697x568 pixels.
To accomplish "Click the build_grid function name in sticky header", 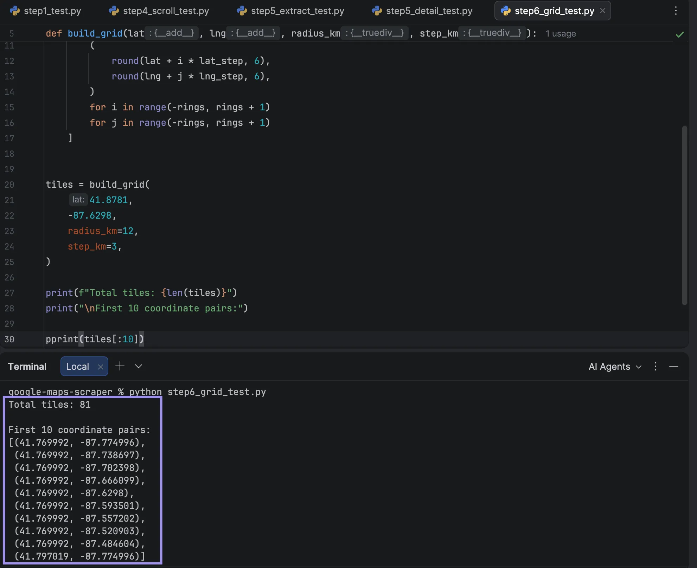I will [95, 33].
